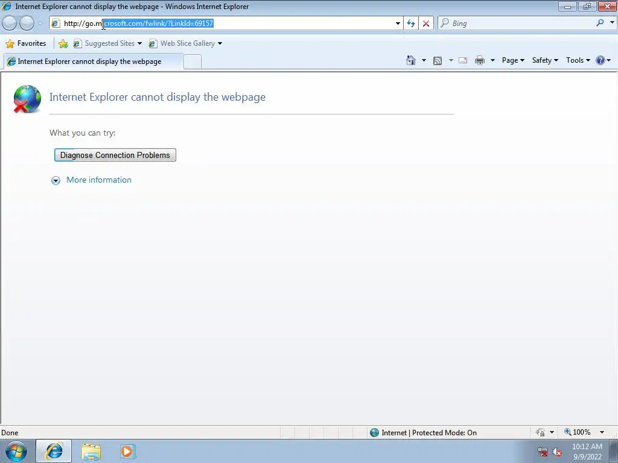Click the network status tray icon
The height and width of the screenshot is (463, 618).
[x=543, y=452]
